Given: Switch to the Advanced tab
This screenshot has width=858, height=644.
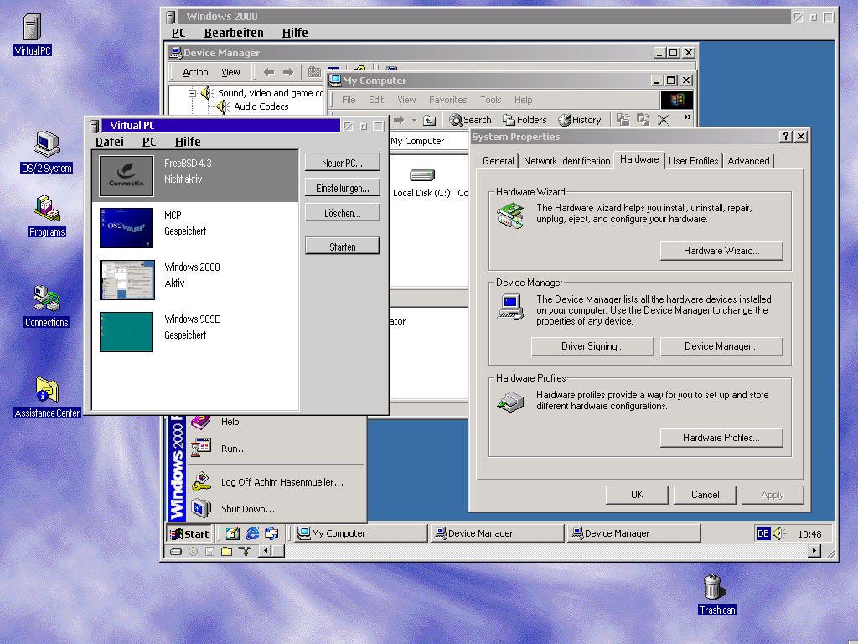Looking at the screenshot, I should [748, 161].
